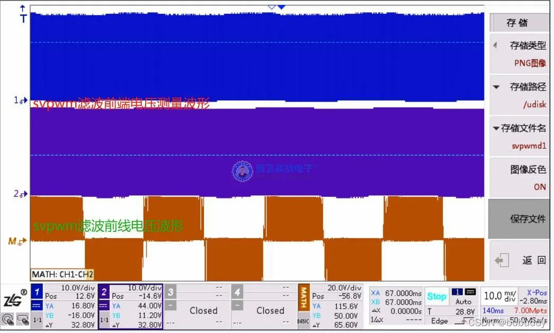Click MATH YA 115.6V readout

pyautogui.click(x=336, y=306)
